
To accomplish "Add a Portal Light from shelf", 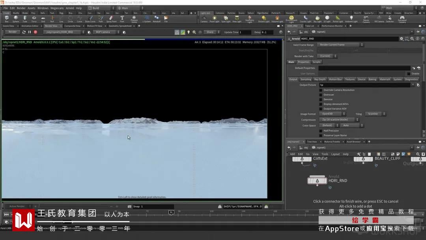I will (338, 19).
